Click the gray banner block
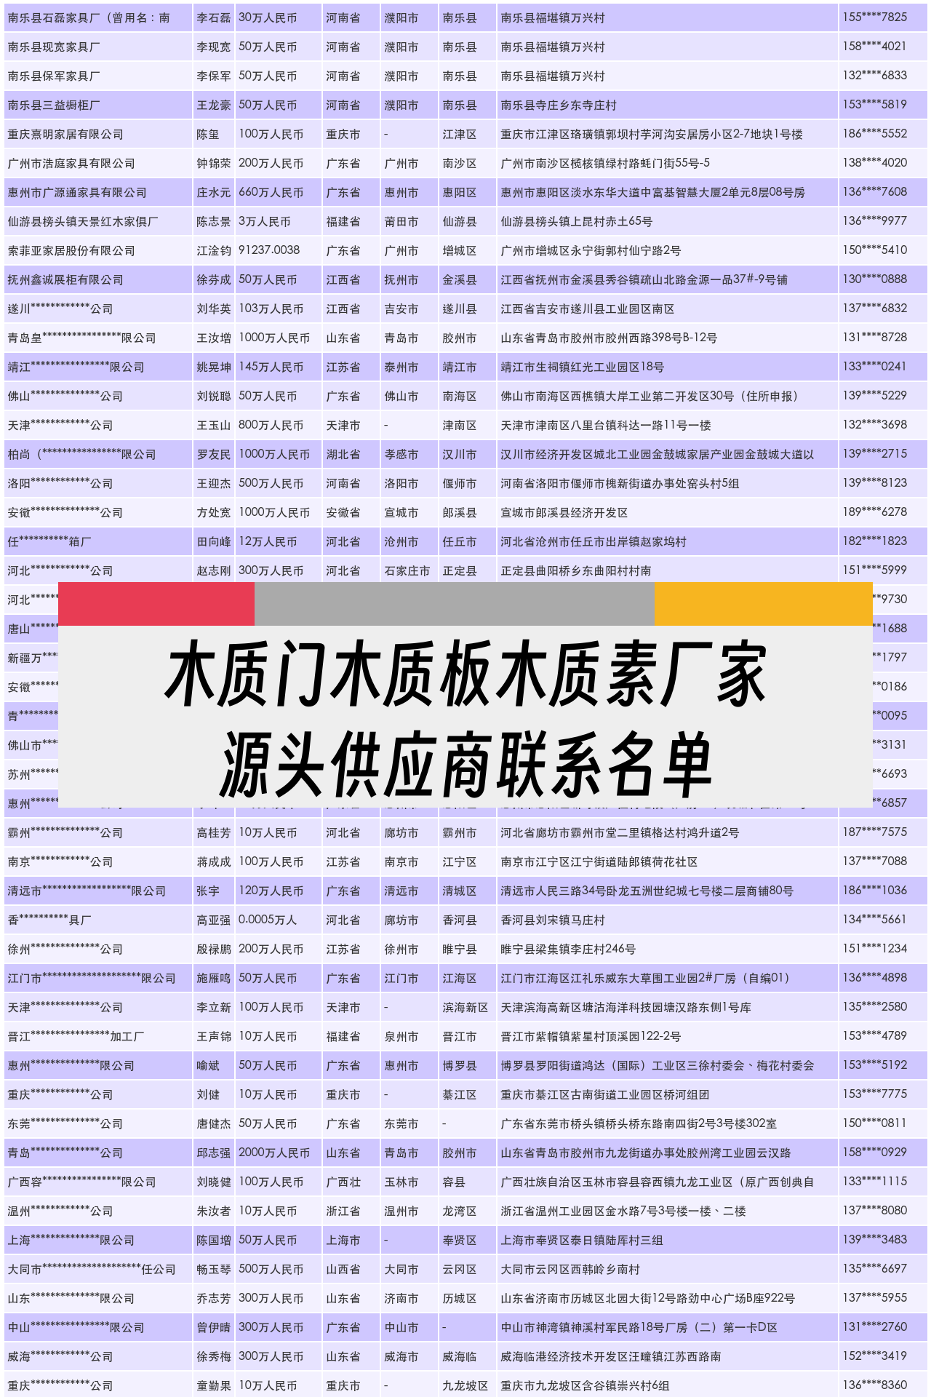This screenshot has height=1397, width=931. (x=455, y=604)
